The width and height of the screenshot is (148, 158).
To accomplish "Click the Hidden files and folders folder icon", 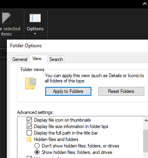I will (29, 139).
